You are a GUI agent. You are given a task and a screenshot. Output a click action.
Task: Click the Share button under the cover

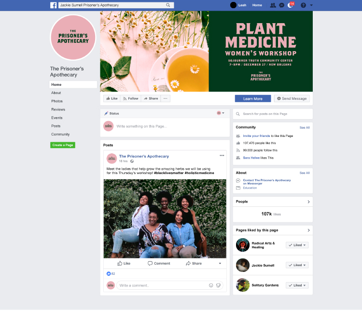(151, 98)
